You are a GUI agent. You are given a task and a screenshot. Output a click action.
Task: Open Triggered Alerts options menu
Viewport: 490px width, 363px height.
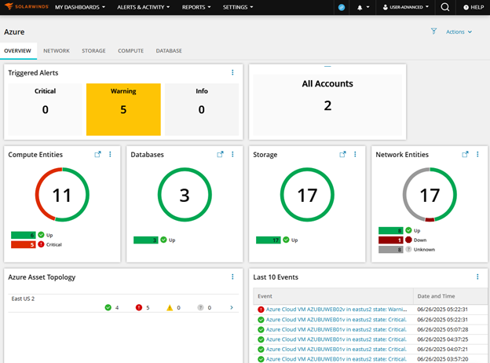coord(232,72)
